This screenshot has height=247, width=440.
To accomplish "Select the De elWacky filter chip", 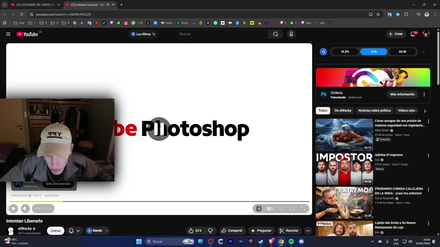I will pyautogui.click(x=343, y=110).
